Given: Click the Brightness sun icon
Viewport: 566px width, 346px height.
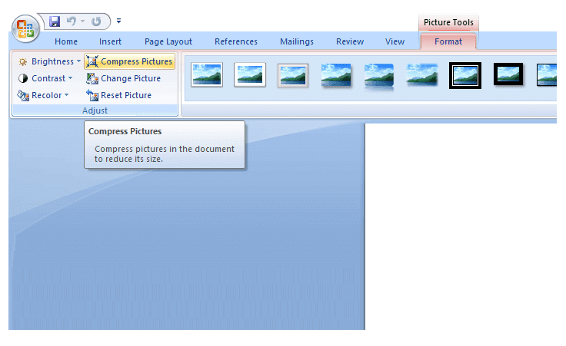Looking at the screenshot, I should click(x=23, y=62).
